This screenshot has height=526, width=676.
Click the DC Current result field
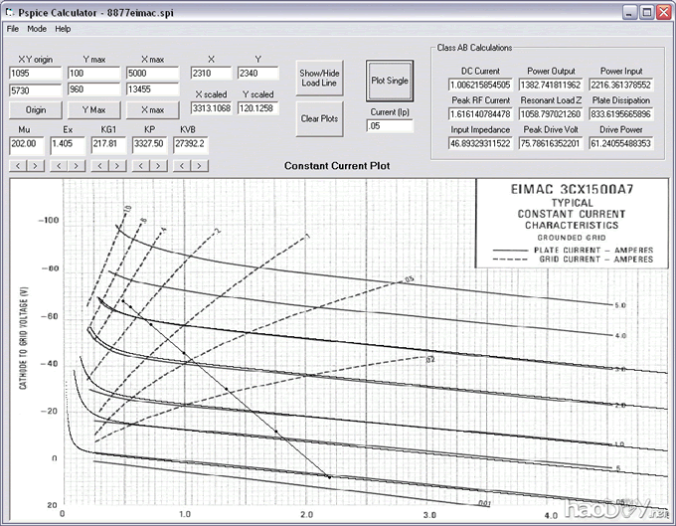480,86
